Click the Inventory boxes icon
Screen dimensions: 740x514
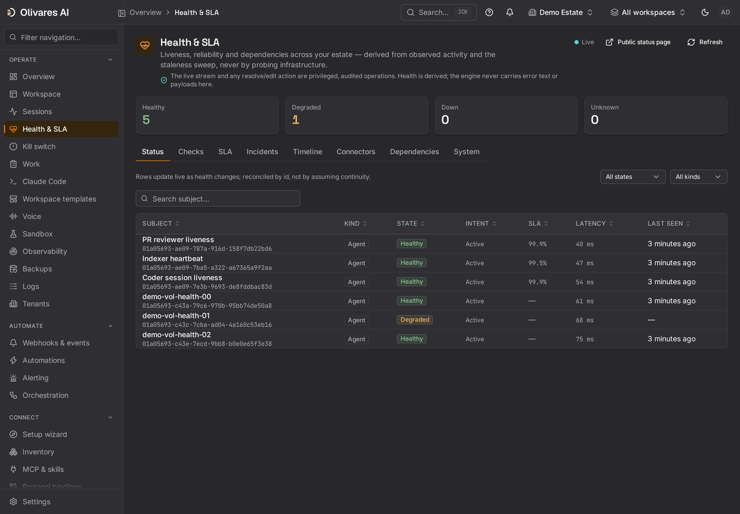(13, 452)
